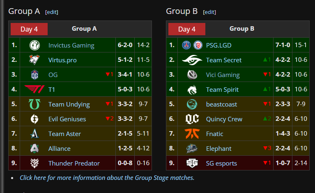Click the Quincy Crew QC logo
Image resolution: width=315 pixels, height=193 pixels.
[x=192, y=119]
